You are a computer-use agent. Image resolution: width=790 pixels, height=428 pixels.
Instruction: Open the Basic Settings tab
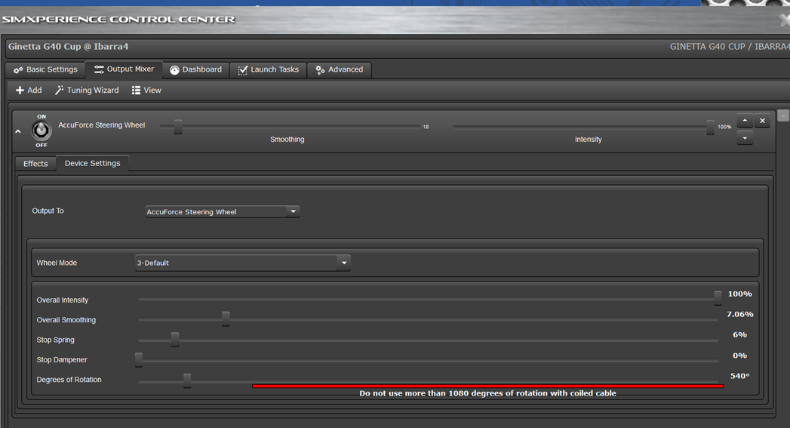click(x=45, y=69)
